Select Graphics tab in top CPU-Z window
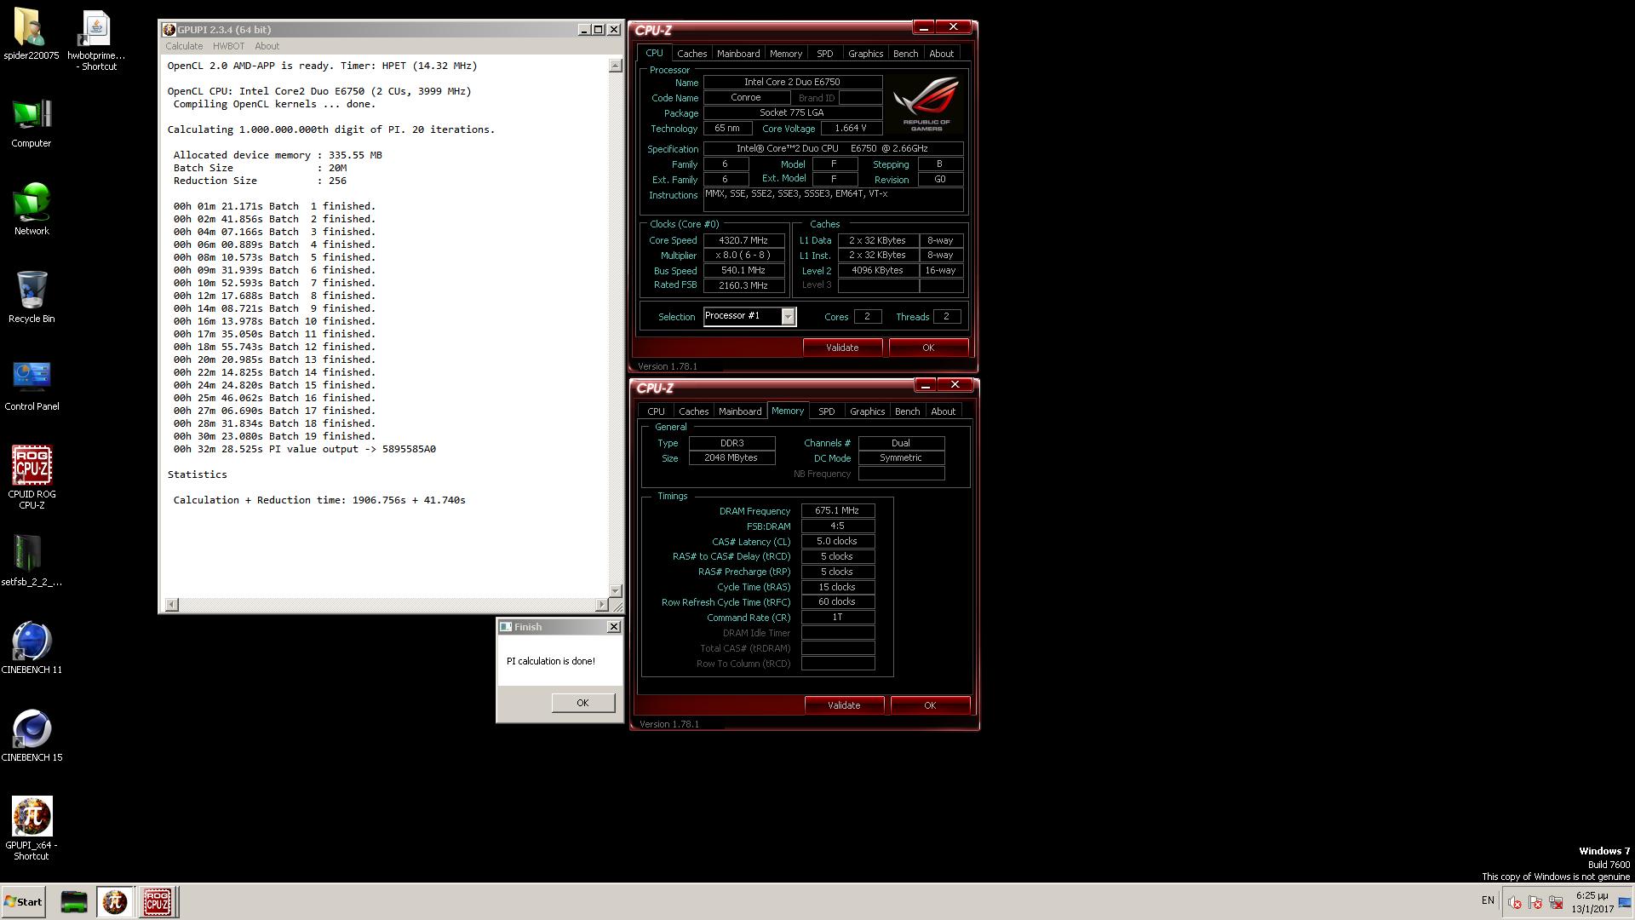The image size is (1635, 920). tap(865, 54)
